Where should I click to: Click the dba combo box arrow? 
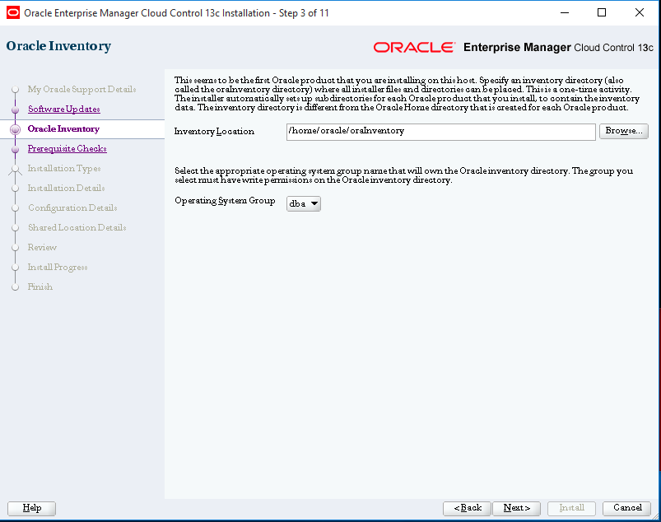click(x=313, y=203)
